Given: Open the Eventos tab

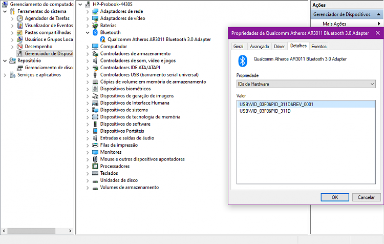Looking at the screenshot, I should 318,47.
